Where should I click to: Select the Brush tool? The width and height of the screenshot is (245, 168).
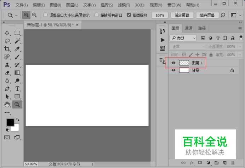click(17, 57)
